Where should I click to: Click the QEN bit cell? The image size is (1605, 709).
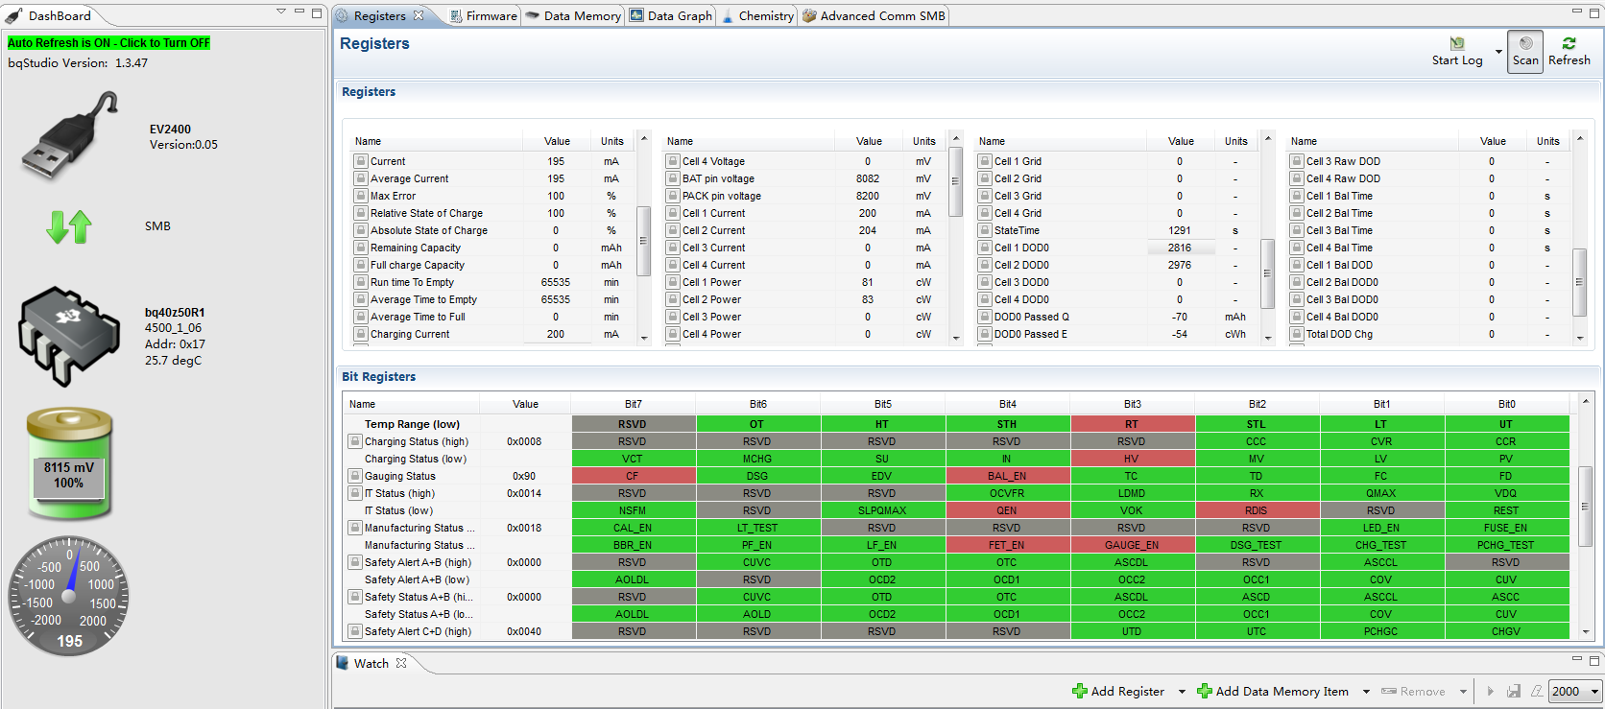[x=1007, y=510]
